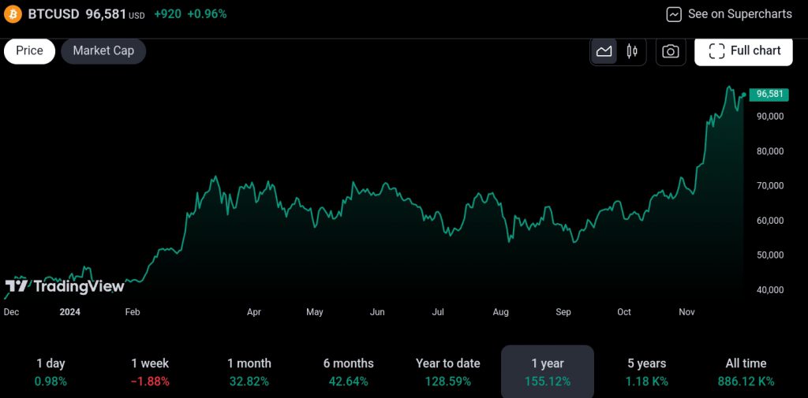Select the Price tab

(x=29, y=50)
